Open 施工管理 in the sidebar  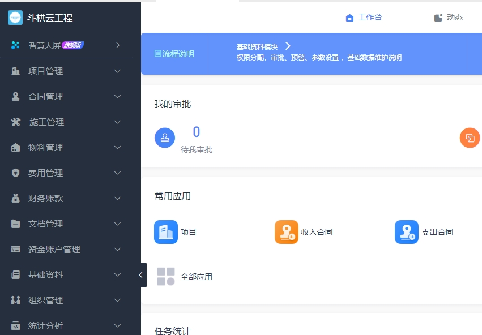tap(46, 122)
